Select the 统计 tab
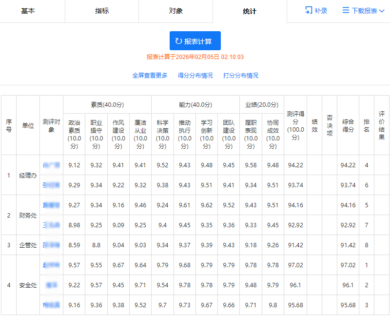Image resolution: width=390 pixels, height=317 pixels. [x=250, y=11]
